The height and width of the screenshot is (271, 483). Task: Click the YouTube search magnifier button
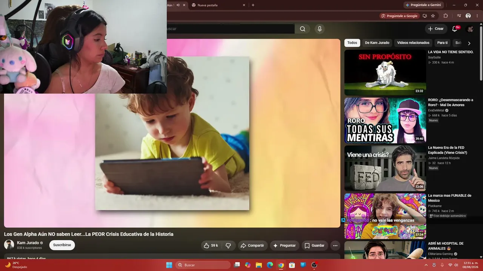pyautogui.click(x=303, y=29)
